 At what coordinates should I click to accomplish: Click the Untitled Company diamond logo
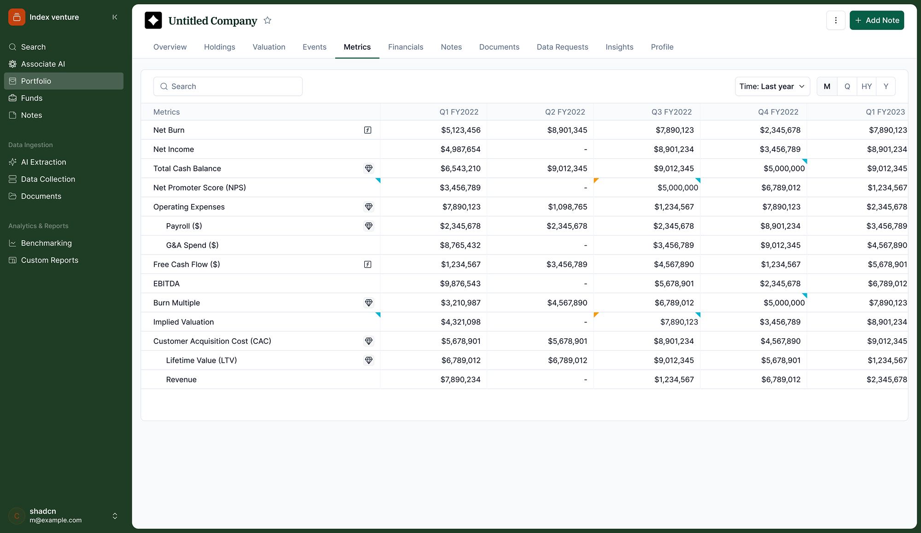tap(153, 20)
